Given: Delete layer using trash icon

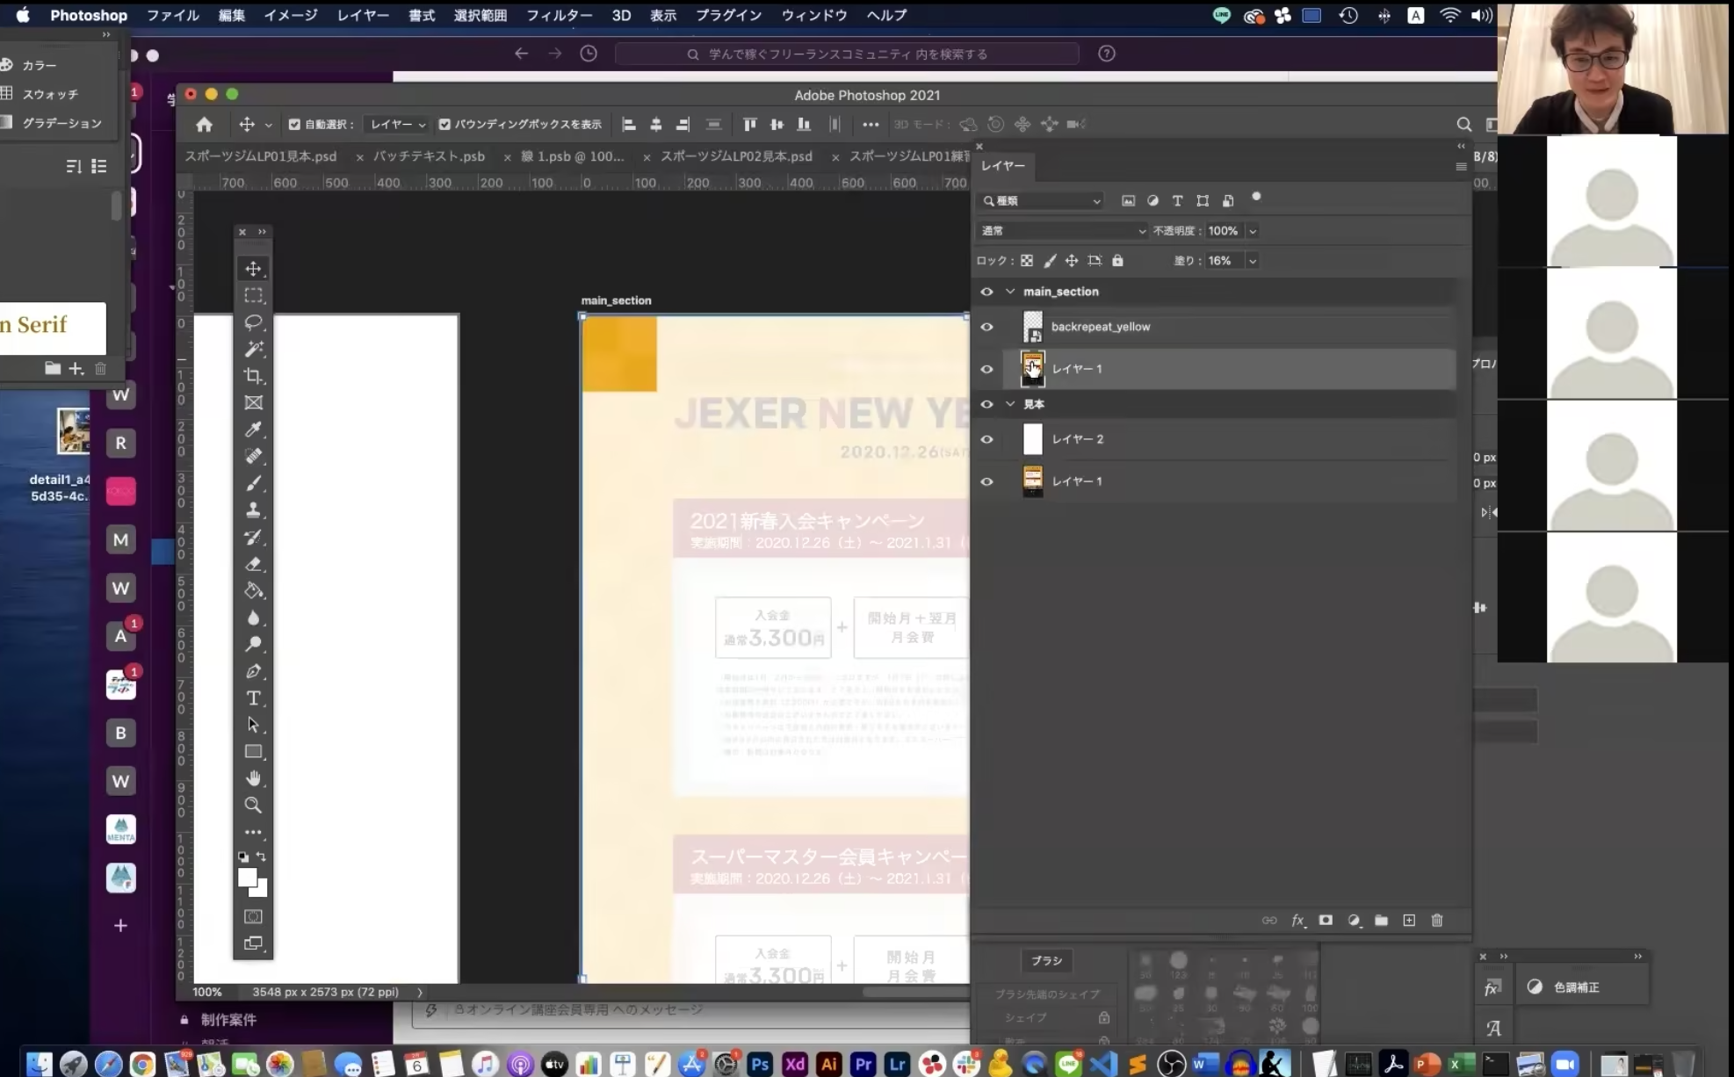Looking at the screenshot, I should (1437, 920).
